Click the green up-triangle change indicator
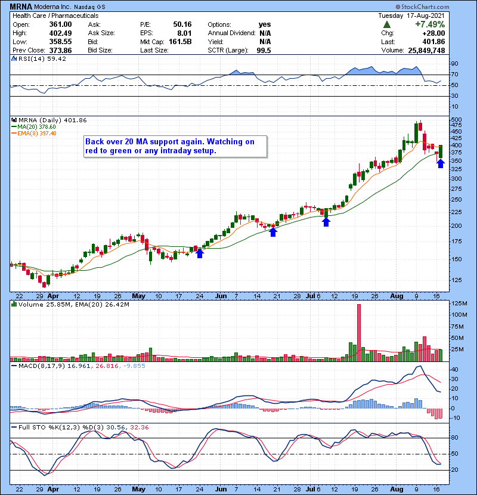477x495 pixels. [387, 24]
